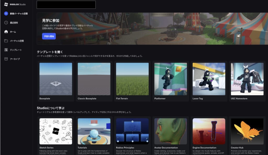Click the clock icon for 最近使用
The image size is (268, 155).
[x=6, y=23]
